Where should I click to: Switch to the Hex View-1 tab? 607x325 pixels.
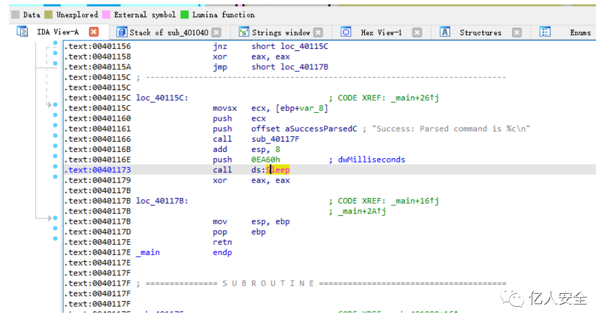(x=381, y=32)
